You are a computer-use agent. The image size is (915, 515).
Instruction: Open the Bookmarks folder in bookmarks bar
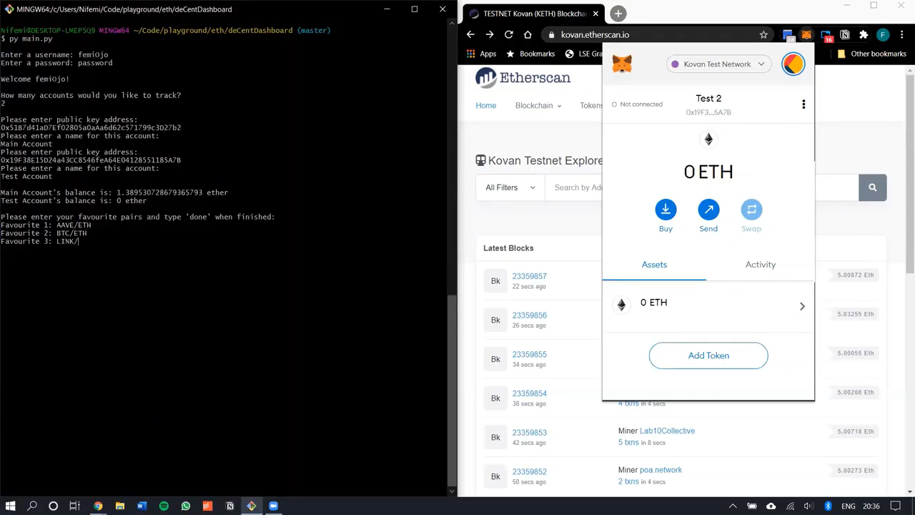coord(530,54)
